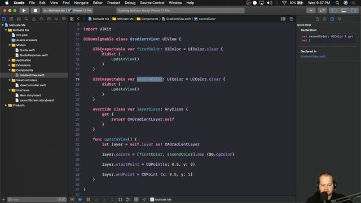
Task: Toggle the Navigator panel visibility
Action: tap(334, 11)
